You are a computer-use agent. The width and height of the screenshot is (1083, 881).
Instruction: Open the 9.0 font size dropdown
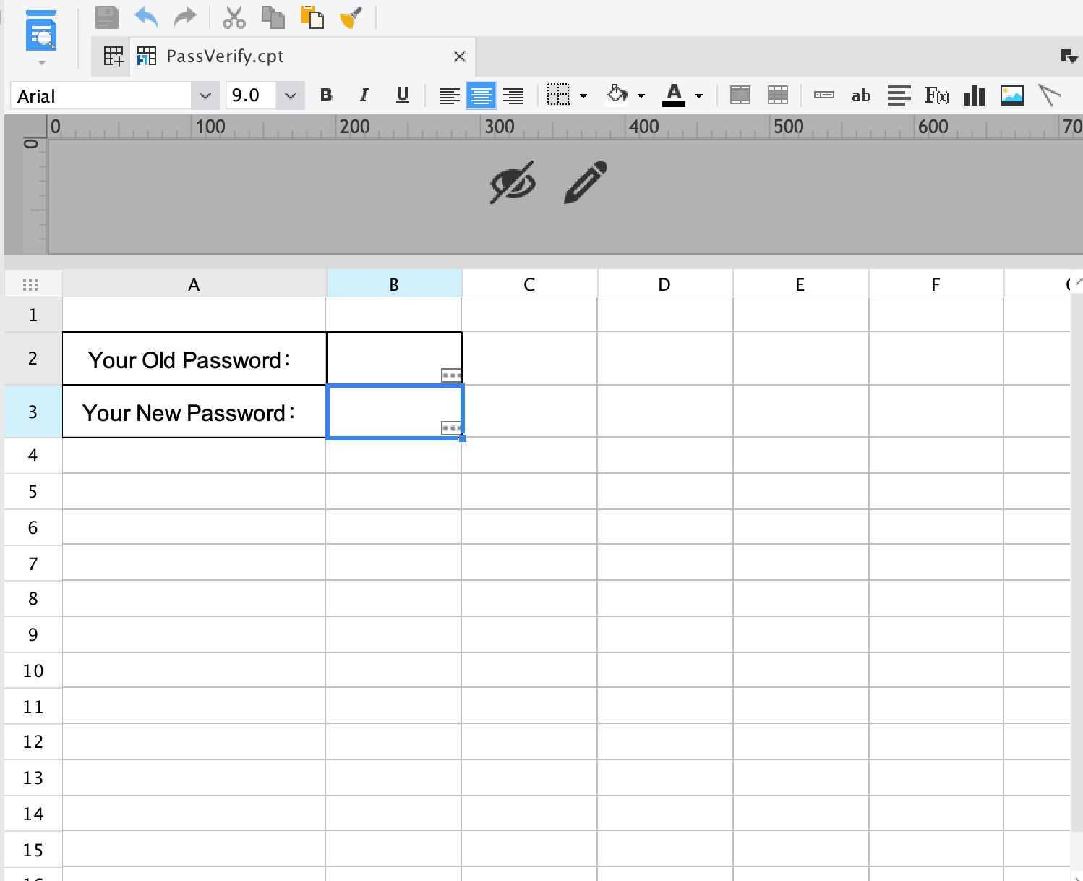290,95
